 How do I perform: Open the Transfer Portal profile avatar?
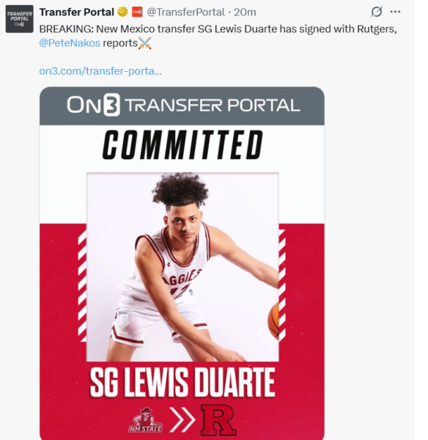click(x=19, y=19)
